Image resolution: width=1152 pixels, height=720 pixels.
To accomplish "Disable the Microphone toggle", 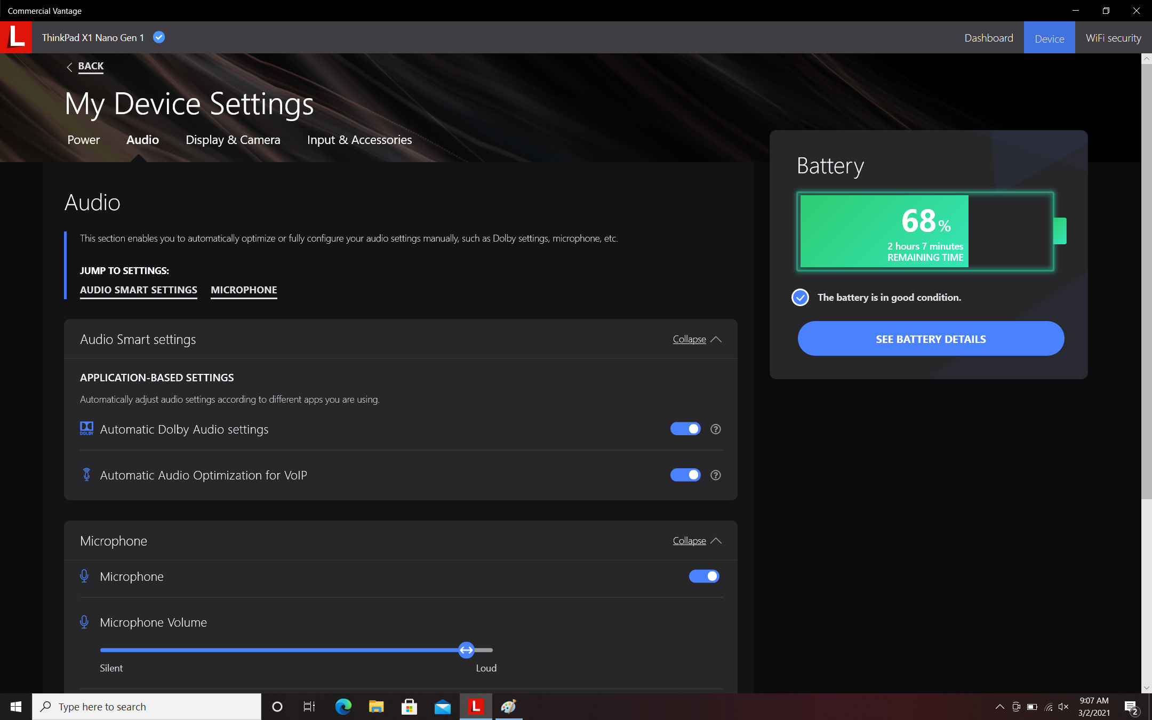I will 704,577.
